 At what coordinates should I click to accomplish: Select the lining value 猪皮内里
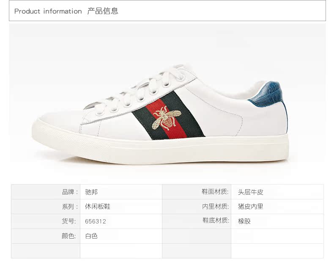[x=251, y=207]
